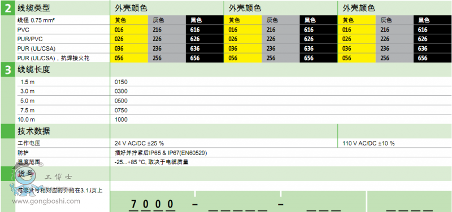The width and height of the screenshot is (452, 212).
Task: Click the green section 2 number badge
Action: click(x=8, y=8)
